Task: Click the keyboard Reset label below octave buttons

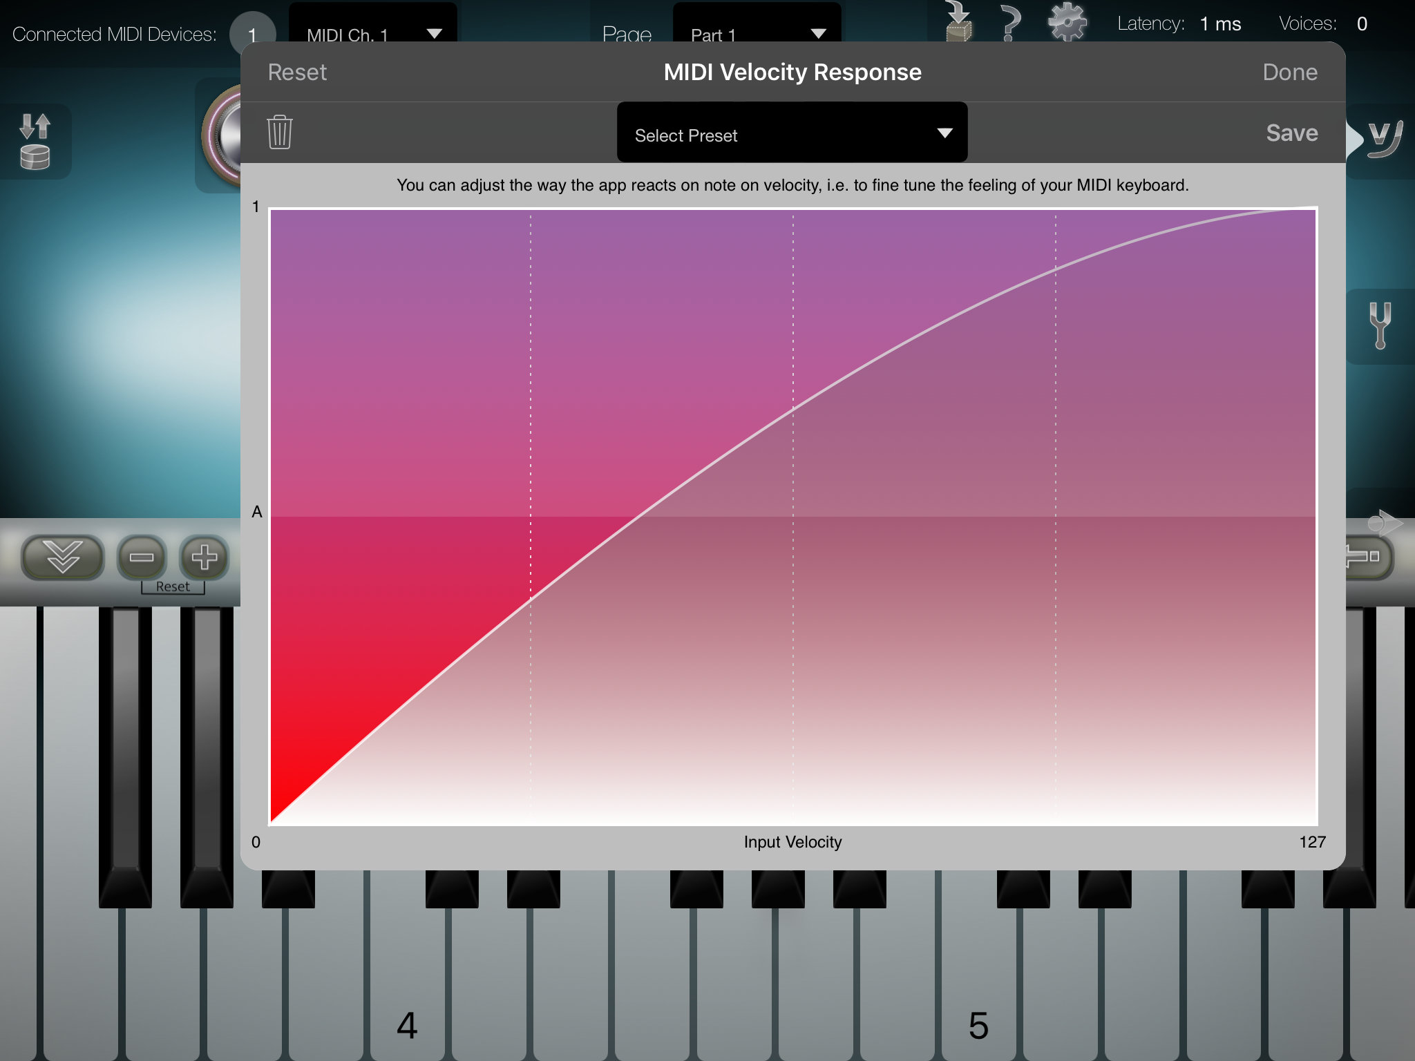Action: click(x=173, y=586)
